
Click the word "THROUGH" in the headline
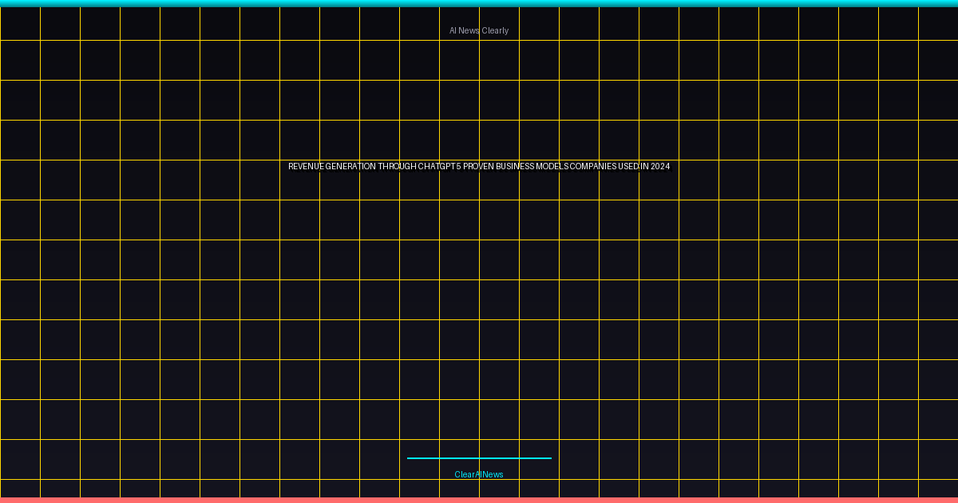[397, 167]
